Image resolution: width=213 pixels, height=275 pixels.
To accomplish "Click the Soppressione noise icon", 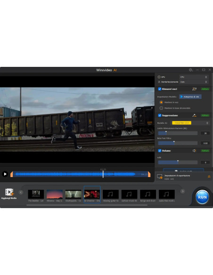I will (x=194, y=115).
